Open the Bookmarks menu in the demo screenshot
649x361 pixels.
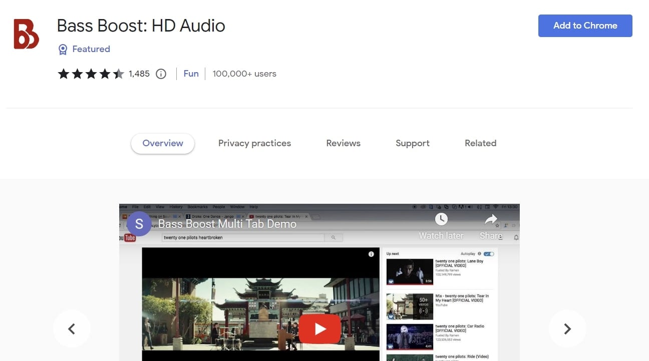click(x=197, y=207)
